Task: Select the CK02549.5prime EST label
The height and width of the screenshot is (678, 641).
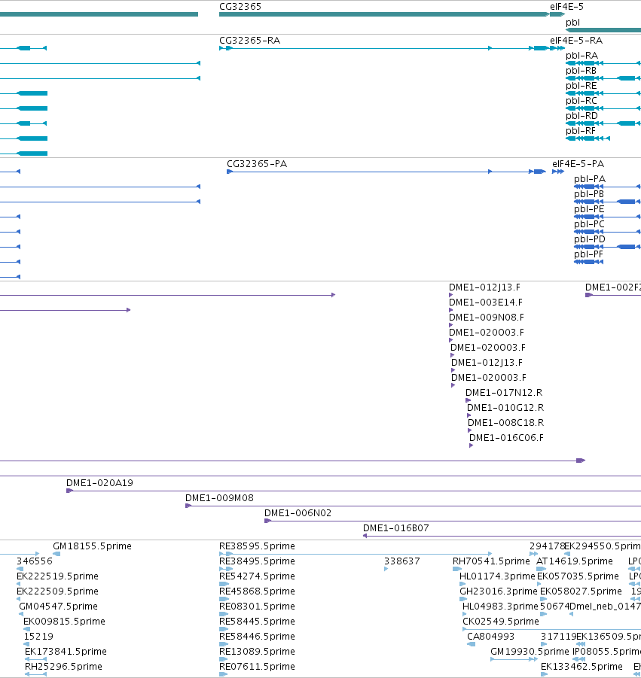Action: point(501,622)
